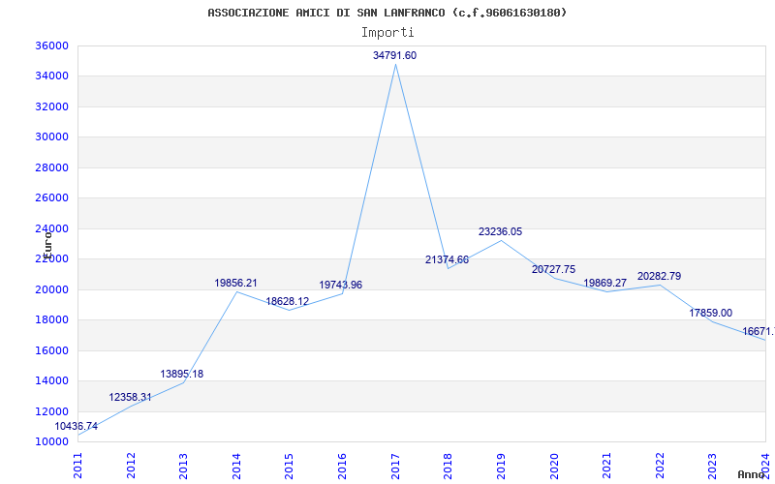
Task: Click the y-axis value 20000
Action: pos(52,289)
